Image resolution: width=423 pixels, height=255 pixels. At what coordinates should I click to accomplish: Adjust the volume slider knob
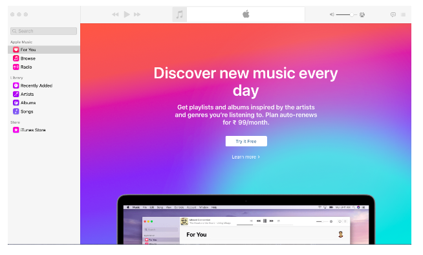pos(351,15)
